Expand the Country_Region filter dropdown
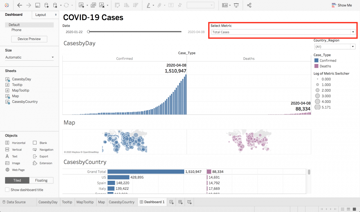Screen dimensions: 360x212 pos(334,47)
